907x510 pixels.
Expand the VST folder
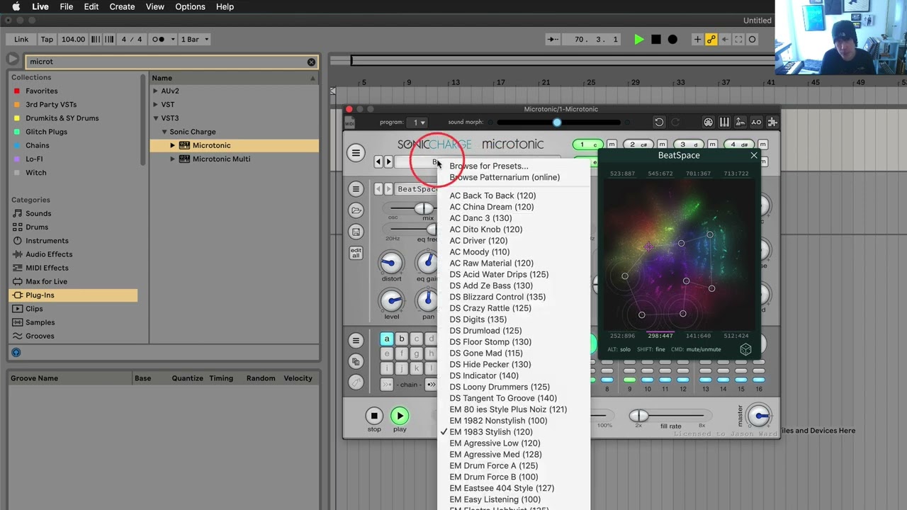point(156,105)
